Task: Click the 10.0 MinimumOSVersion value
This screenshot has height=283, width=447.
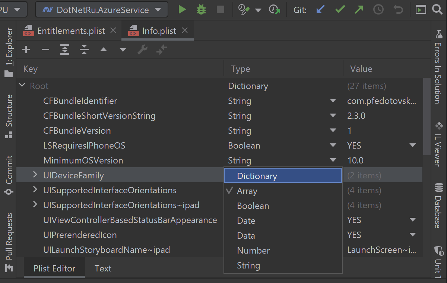Action: pos(383,160)
